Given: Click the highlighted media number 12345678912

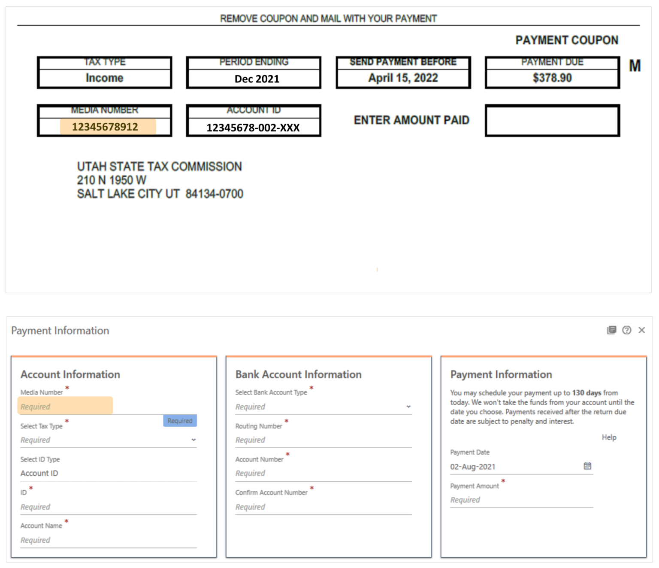Looking at the screenshot, I should click(105, 127).
